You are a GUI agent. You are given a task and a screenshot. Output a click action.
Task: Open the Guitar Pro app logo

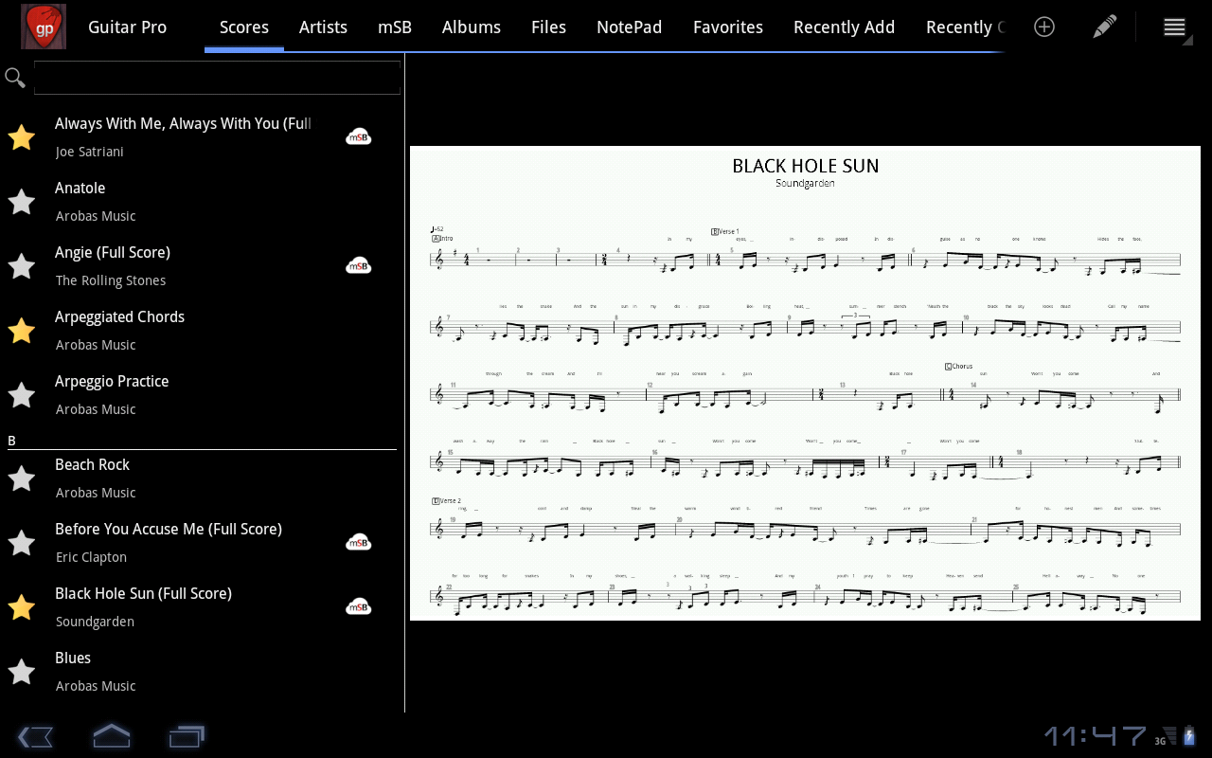(x=44, y=27)
